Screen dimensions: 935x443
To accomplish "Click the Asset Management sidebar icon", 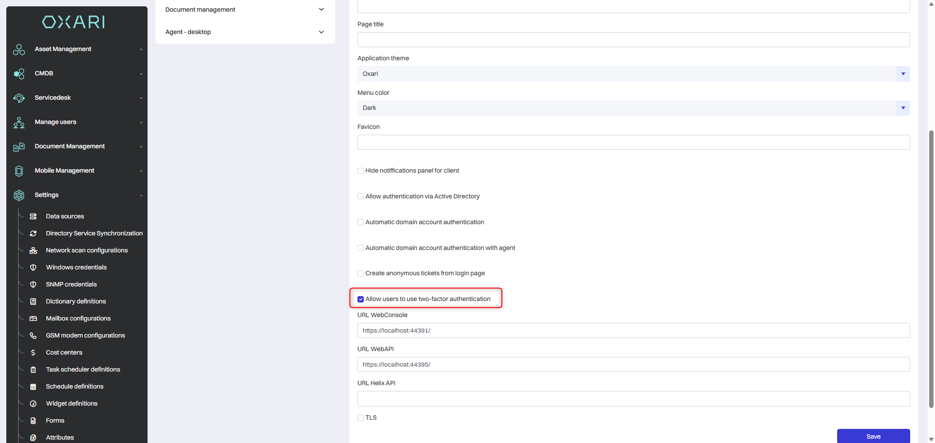I will pos(19,50).
